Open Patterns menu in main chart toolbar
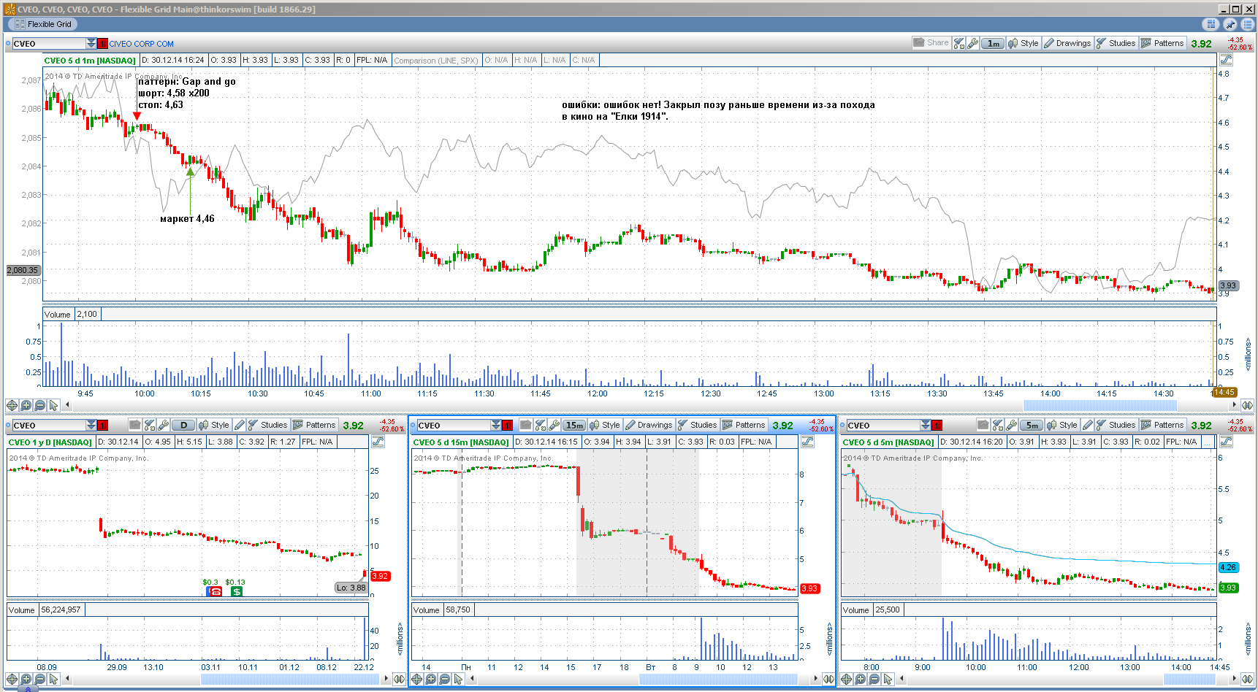 pos(1162,43)
